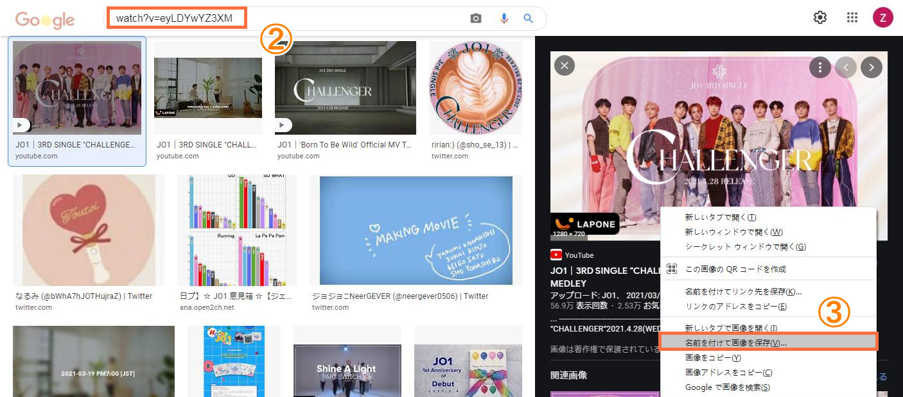903x397 pixels.
Task: Go to the next image arrow
Action: coord(872,67)
